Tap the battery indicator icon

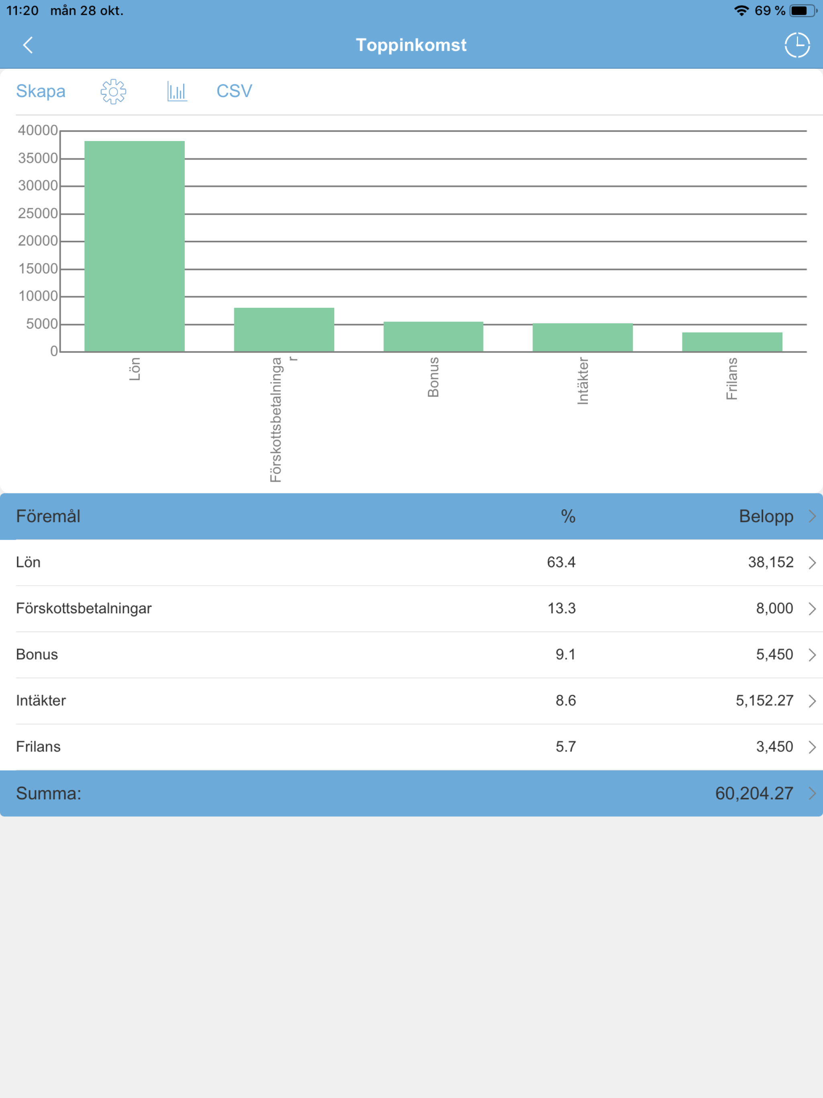(803, 10)
